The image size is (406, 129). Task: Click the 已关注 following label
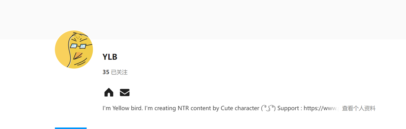[119, 72]
